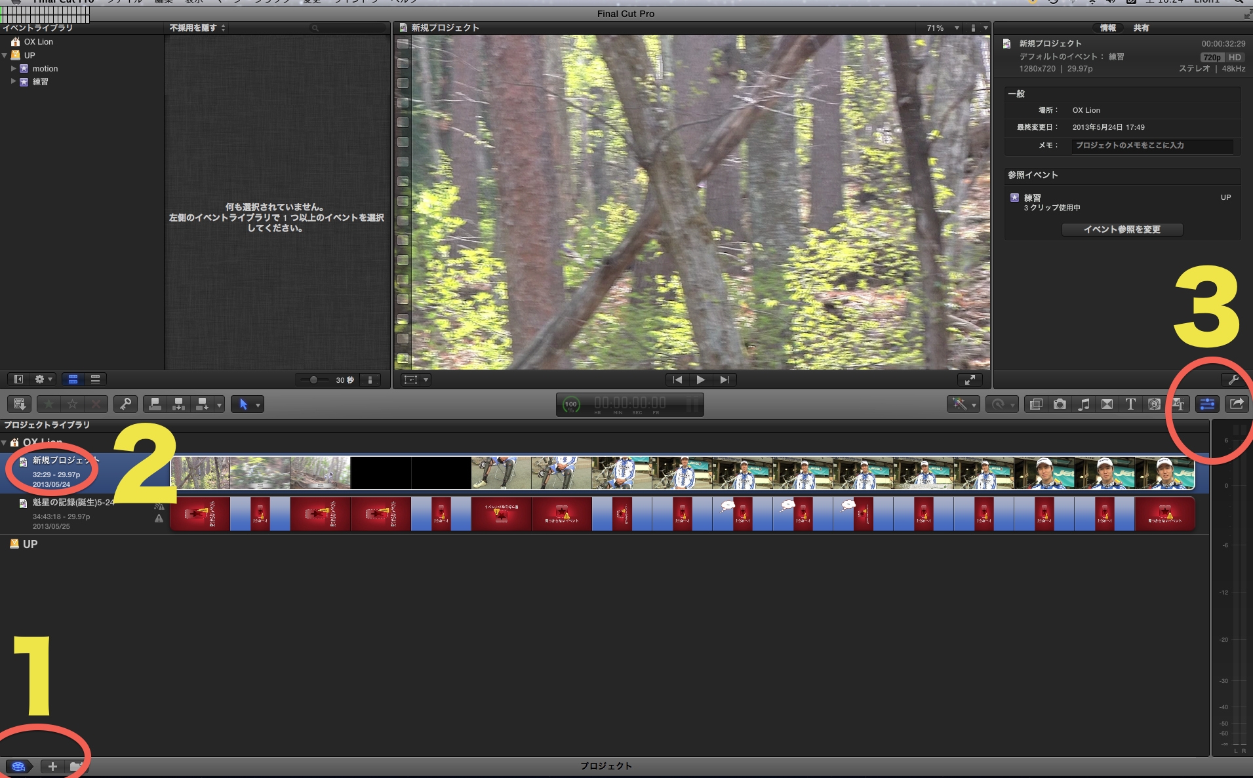Open the music and sound browser

click(x=1083, y=404)
